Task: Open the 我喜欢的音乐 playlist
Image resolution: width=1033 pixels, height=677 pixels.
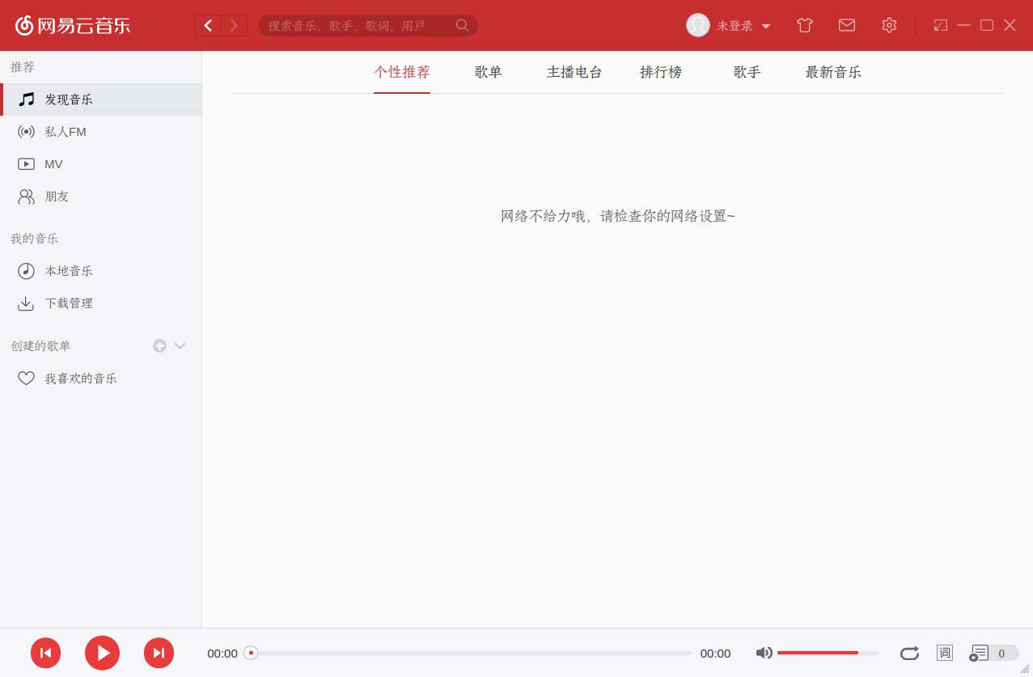Action: coord(101,379)
